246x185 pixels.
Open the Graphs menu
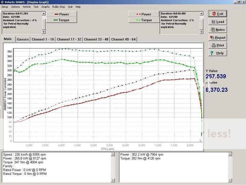pyautogui.click(x=45, y=7)
